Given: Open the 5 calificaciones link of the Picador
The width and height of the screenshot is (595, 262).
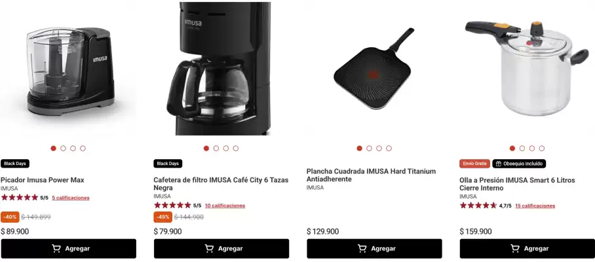Looking at the screenshot, I should point(71,198).
